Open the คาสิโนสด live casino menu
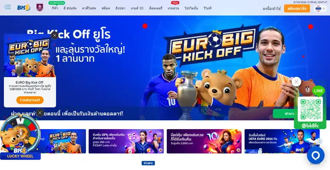The height and width of the screenshot is (170, 330). coord(89,8)
